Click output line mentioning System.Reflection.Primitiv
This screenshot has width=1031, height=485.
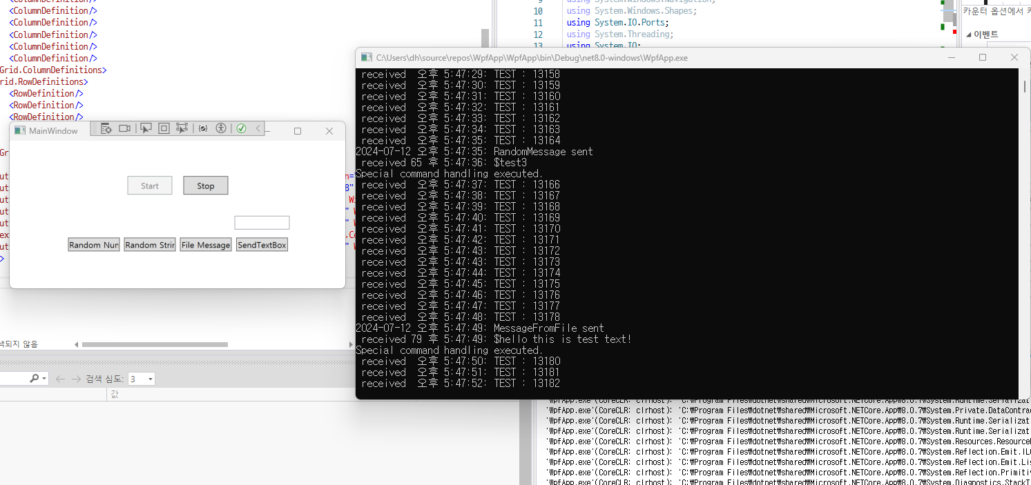pyautogui.click(x=787, y=473)
